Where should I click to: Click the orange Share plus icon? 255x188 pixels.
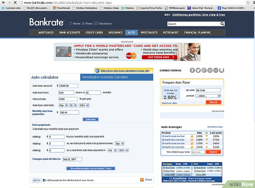(x=142, y=180)
